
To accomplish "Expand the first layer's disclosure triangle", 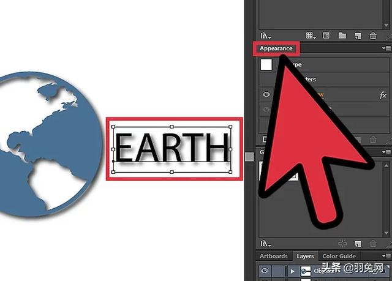I will 292,271.
